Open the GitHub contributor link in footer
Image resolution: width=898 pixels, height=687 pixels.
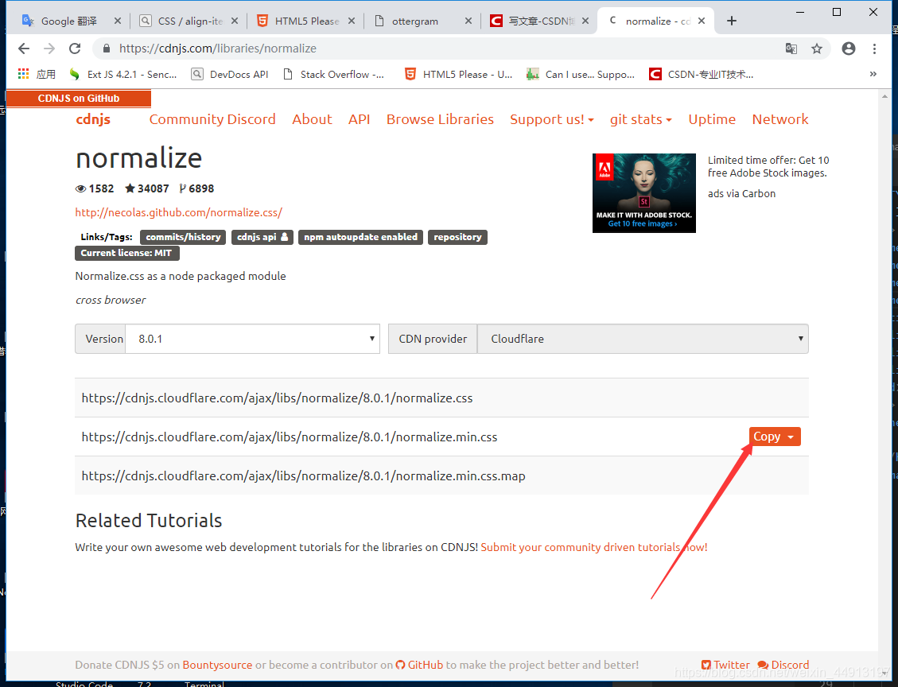coord(420,665)
